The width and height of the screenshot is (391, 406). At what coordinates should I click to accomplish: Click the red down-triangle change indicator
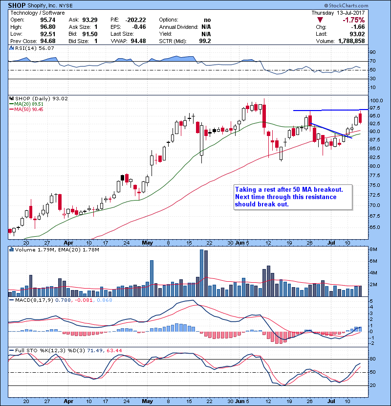[x=320, y=20]
